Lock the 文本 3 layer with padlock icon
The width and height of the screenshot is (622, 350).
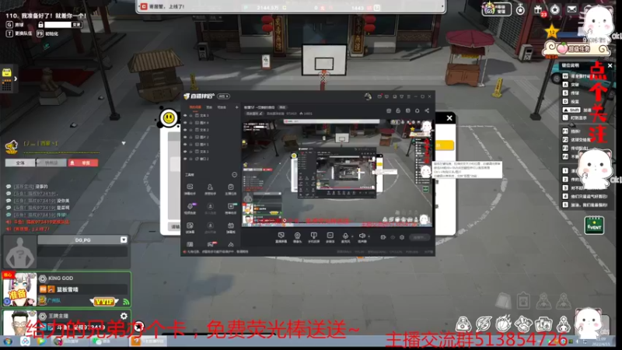[x=191, y=115]
